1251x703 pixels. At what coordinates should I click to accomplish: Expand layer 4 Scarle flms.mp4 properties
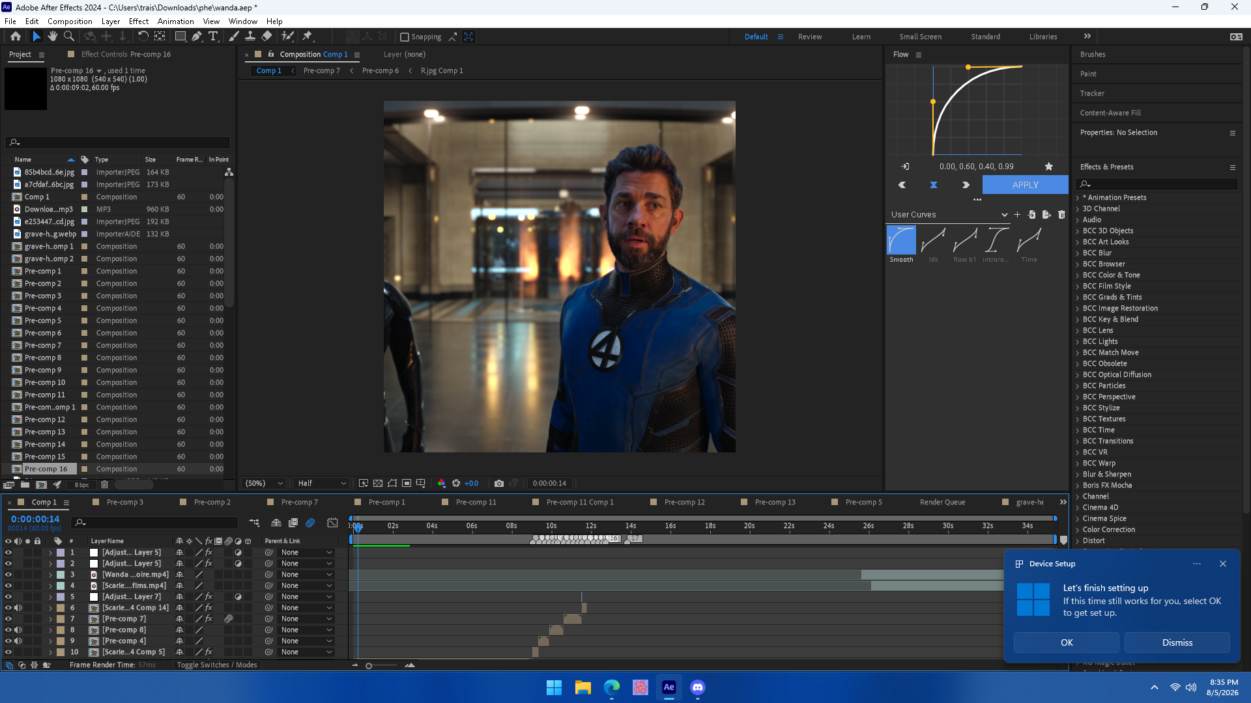tap(50, 586)
